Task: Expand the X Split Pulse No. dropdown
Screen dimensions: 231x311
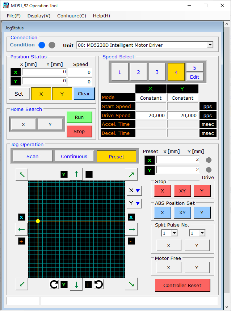Action: click(x=174, y=233)
